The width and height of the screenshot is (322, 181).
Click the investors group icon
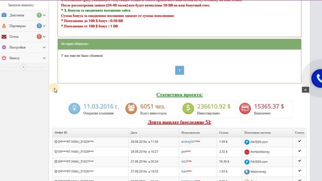(x=131, y=108)
